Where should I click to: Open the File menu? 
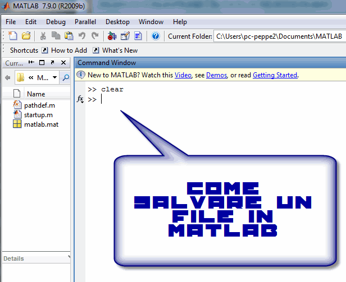click(x=11, y=22)
